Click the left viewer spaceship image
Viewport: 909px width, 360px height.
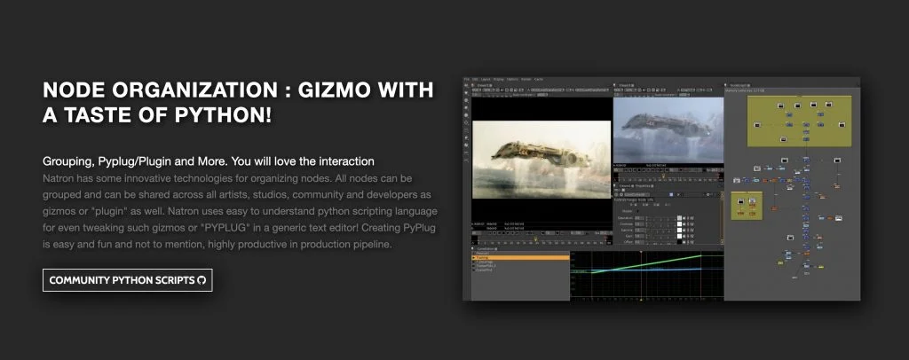pos(541,160)
